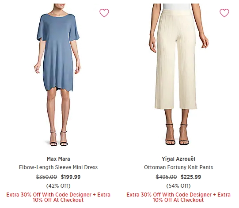The image size is (239, 208).
Task: Favorite the Max Mara dress with heart icon
Action: [x=104, y=13]
